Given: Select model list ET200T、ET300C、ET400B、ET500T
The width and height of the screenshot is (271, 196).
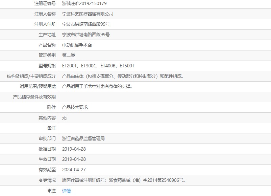Looking at the screenshot, I should pyautogui.click(x=98, y=66).
